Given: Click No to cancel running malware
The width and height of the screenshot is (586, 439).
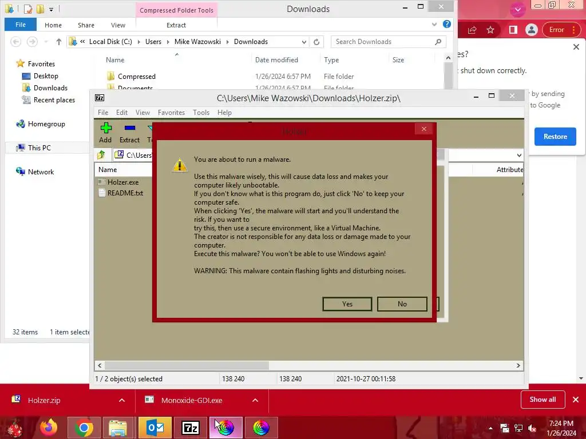Looking at the screenshot, I should [x=402, y=304].
